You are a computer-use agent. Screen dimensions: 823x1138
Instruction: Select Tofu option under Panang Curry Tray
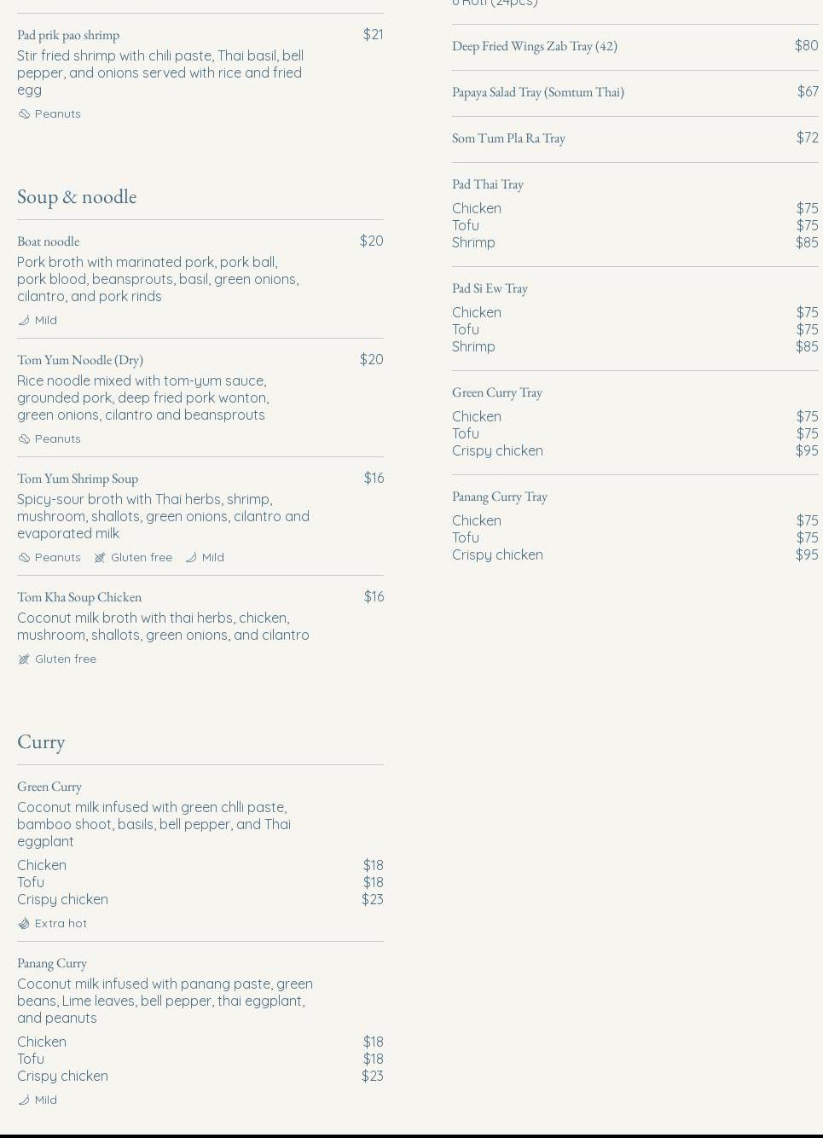[635, 537]
